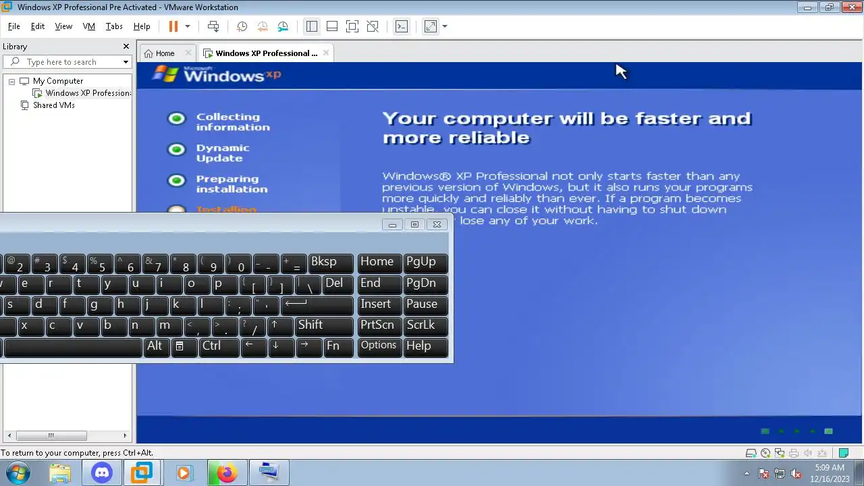Click the down arrow key on the keyboard
864x486 pixels.
pyautogui.click(x=281, y=347)
